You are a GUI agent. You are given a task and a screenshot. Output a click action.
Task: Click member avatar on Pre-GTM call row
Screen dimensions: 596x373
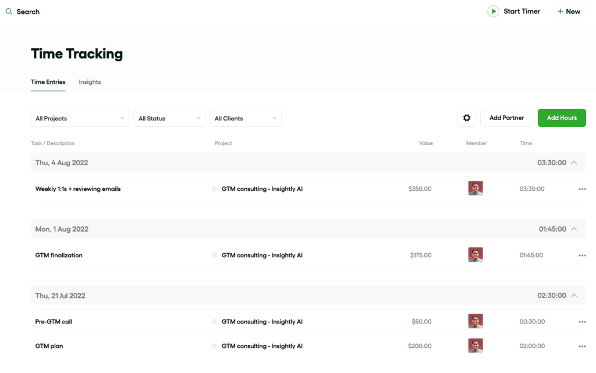pos(476,321)
